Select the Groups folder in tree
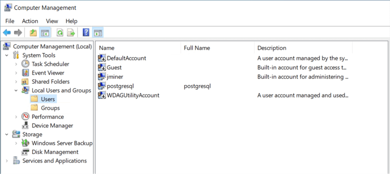Screen dimensions: 390x174 tap(50, 108)
